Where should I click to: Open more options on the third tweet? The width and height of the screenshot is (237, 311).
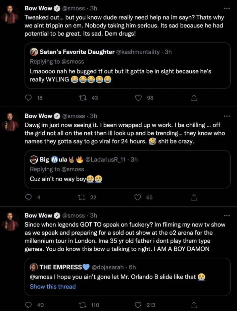point(227,215)
